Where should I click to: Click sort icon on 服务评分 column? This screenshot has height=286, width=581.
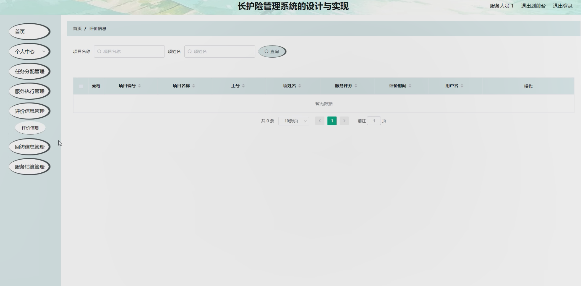[x=356, y=86]
